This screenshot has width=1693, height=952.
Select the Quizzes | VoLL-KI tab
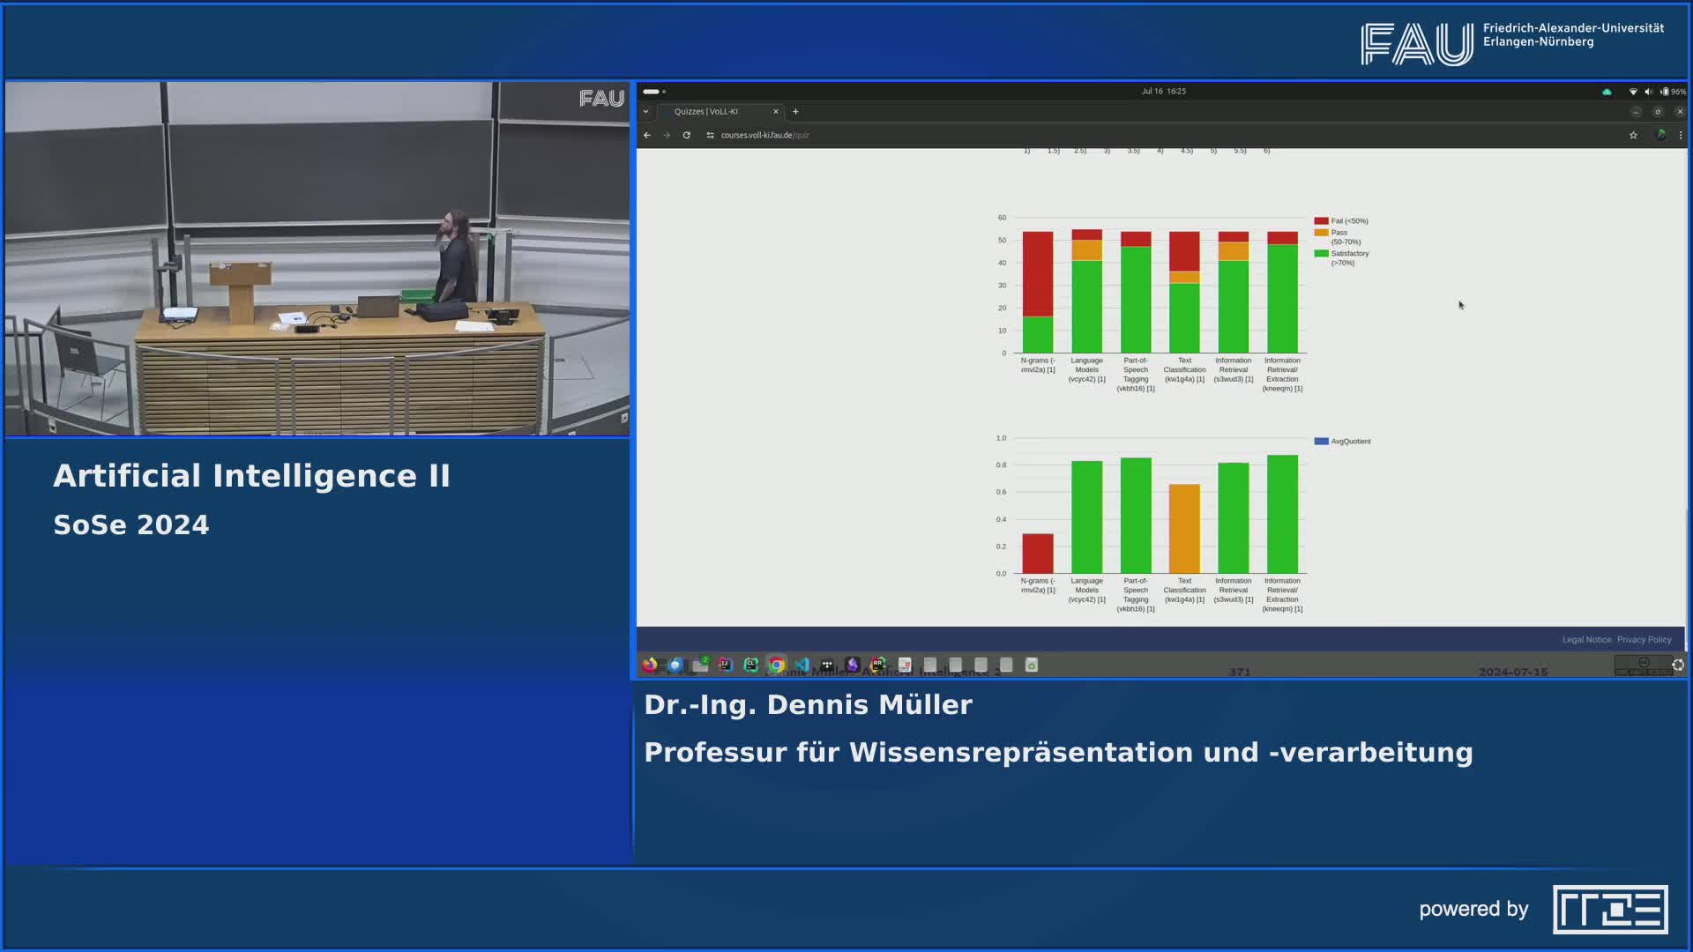[705, 111]
